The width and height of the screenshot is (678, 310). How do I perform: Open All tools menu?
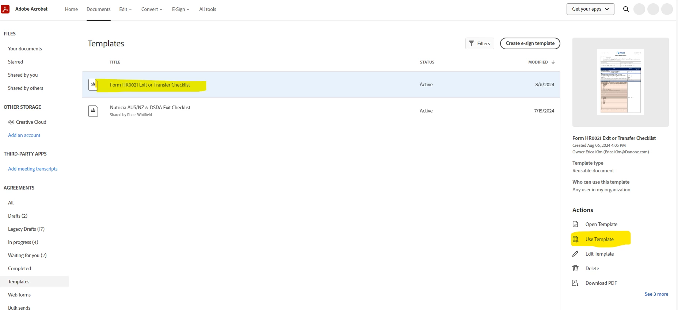(207, 9)
